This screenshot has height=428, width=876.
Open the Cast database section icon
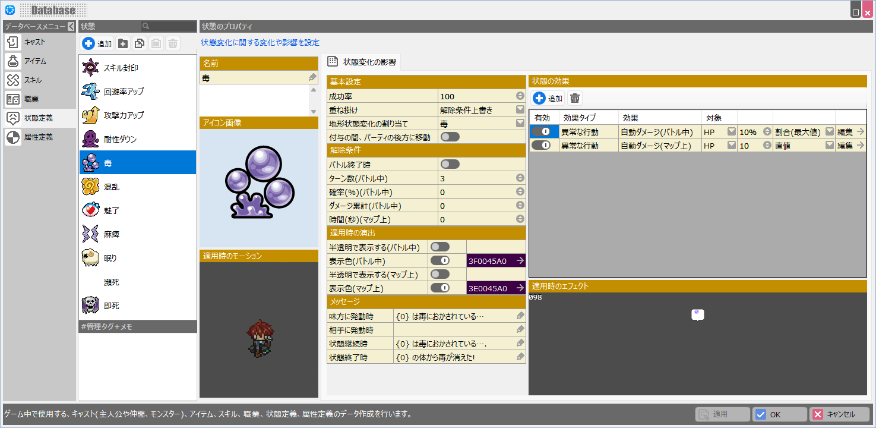coord(13,42)
